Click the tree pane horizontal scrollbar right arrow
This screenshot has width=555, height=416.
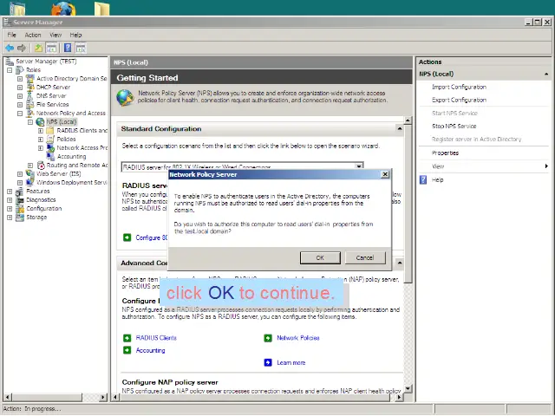click(103, 397)
